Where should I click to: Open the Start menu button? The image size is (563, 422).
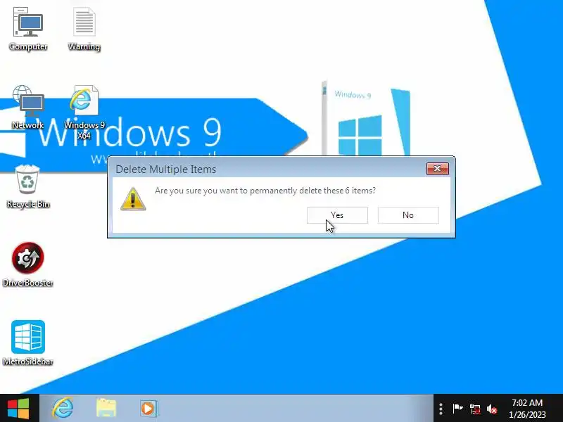(x=18, y=408)
